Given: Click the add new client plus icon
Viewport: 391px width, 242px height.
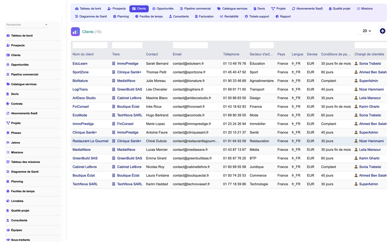Looking at the screenshot, I should [383, 31].
